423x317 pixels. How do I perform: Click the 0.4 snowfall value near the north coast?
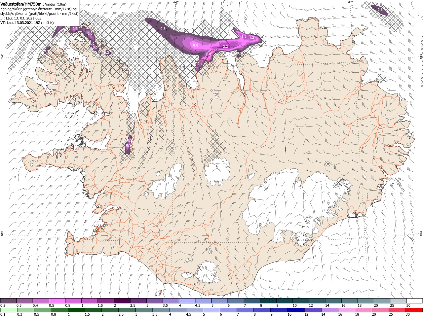coord(200,64)
